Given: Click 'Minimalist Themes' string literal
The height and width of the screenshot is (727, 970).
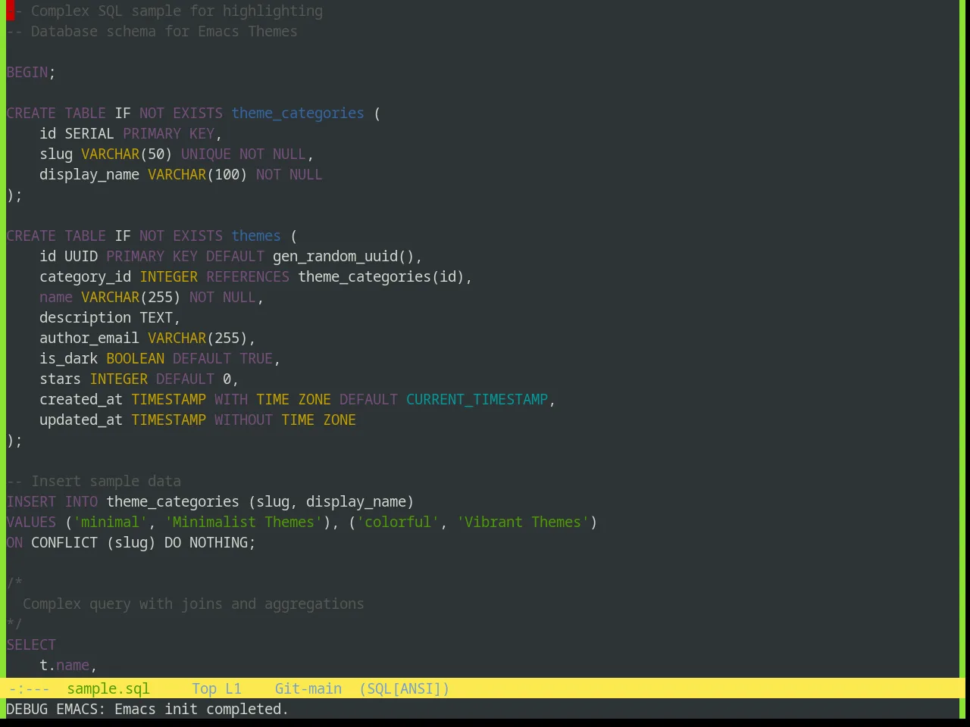Looking at the screenshot, I should point(243,522).
